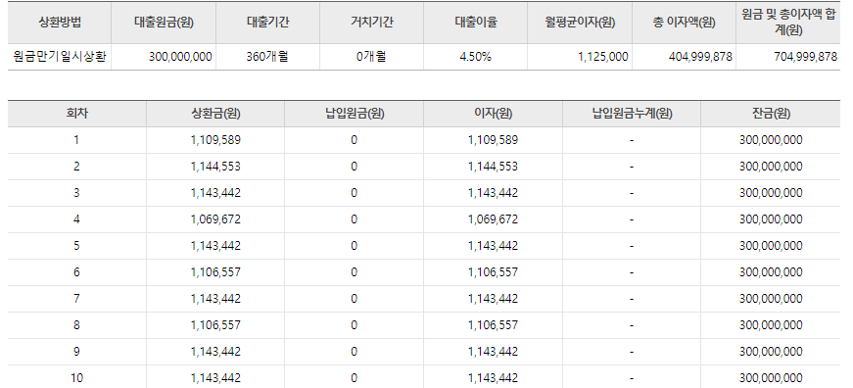Click the 상환금(원) column header
The width and height of the screenshot is (853, 388).
(215, 114)
